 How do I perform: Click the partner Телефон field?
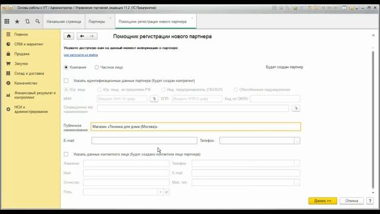tap(256, 140)
